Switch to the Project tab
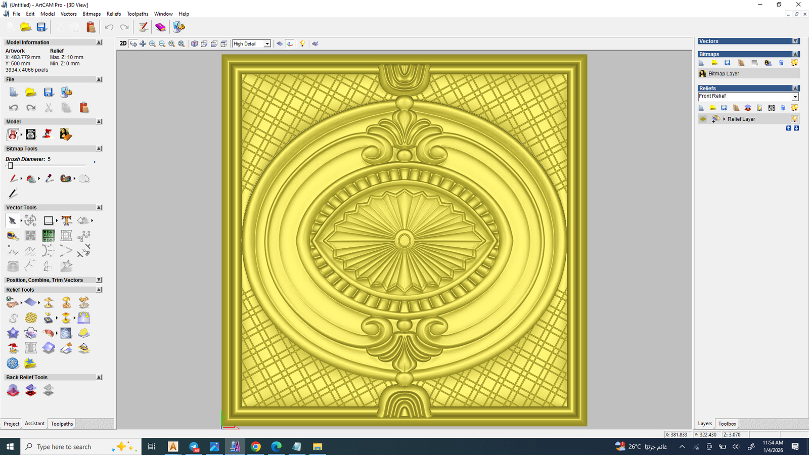The image size is (809, 455). (x=12, y=424)
